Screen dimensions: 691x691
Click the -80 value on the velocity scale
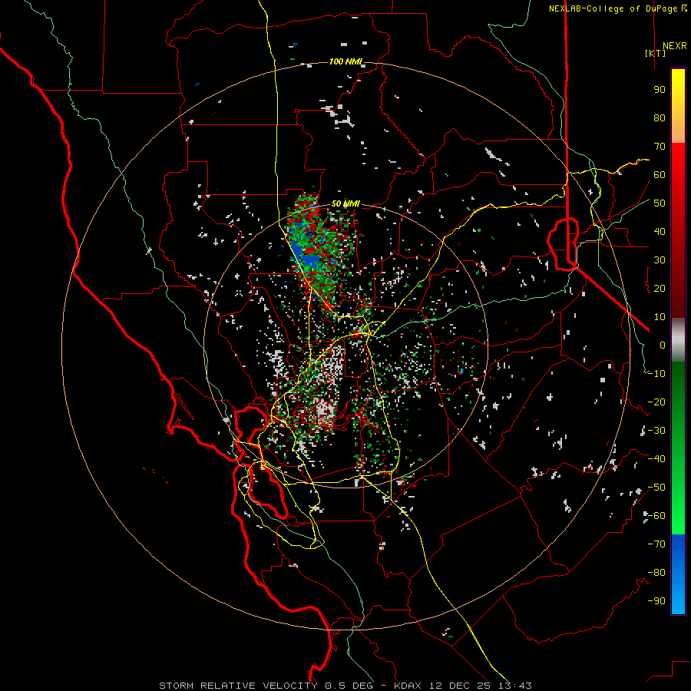click(656, 573)
